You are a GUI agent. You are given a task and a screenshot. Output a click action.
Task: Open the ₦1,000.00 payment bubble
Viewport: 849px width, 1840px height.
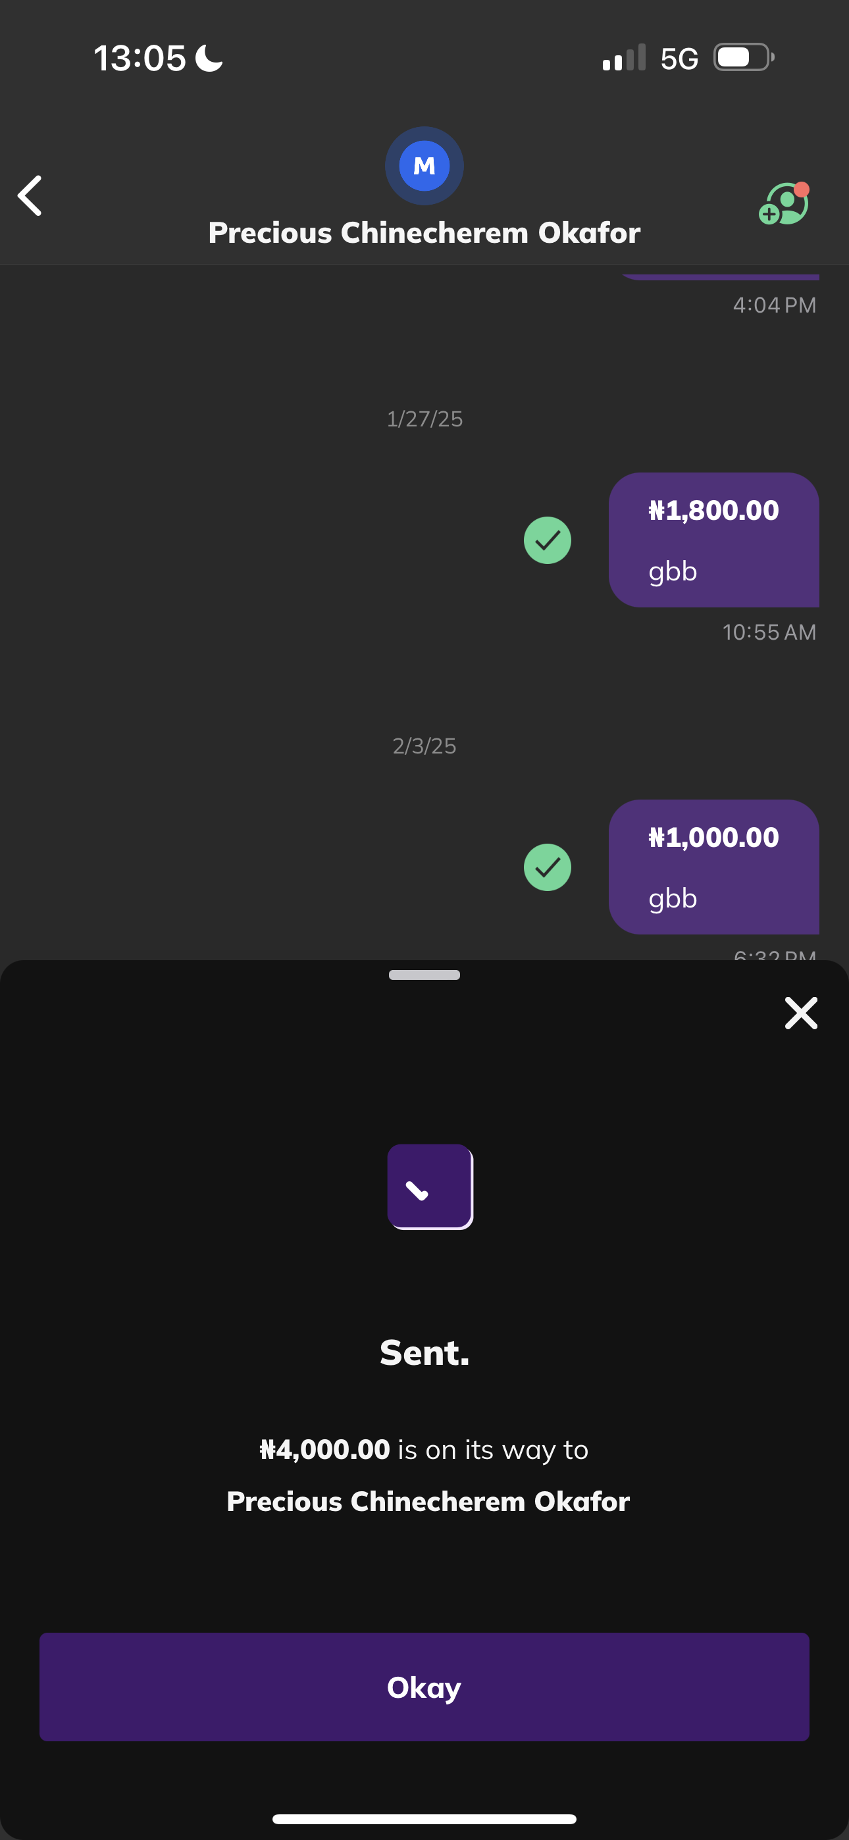713,867
